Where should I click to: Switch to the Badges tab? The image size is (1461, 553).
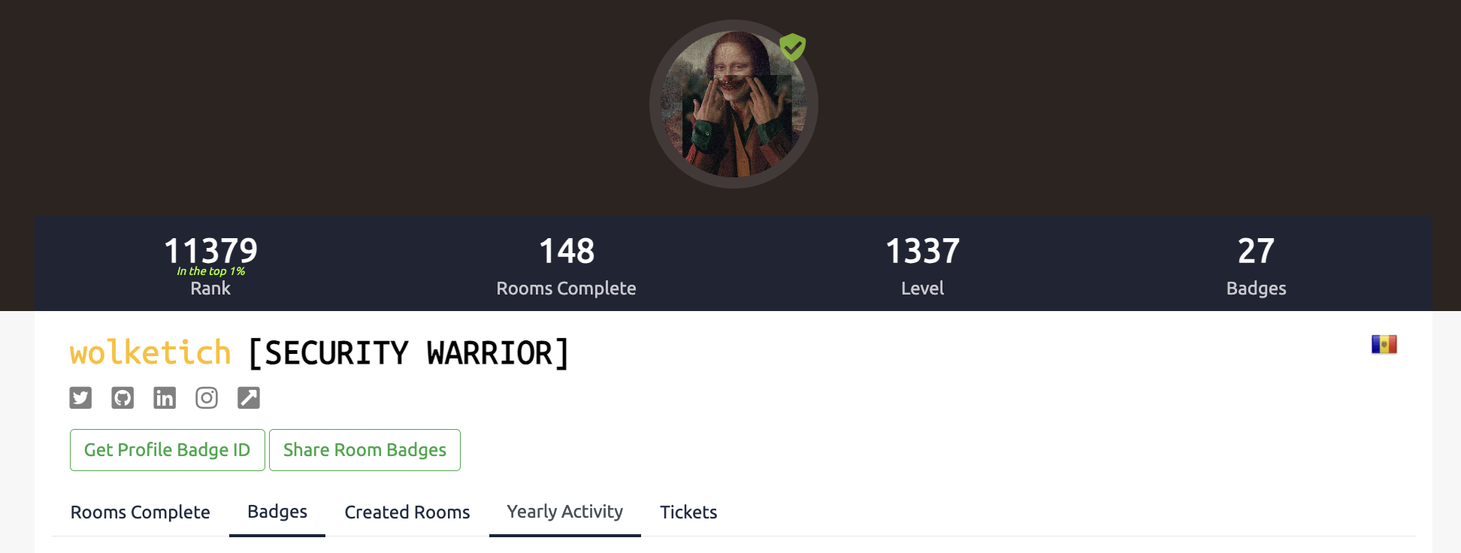(277, 512)
